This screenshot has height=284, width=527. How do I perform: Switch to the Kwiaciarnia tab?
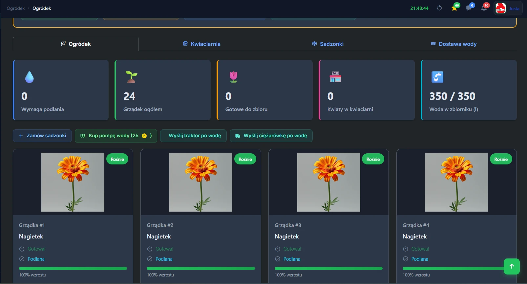point(201,44)
